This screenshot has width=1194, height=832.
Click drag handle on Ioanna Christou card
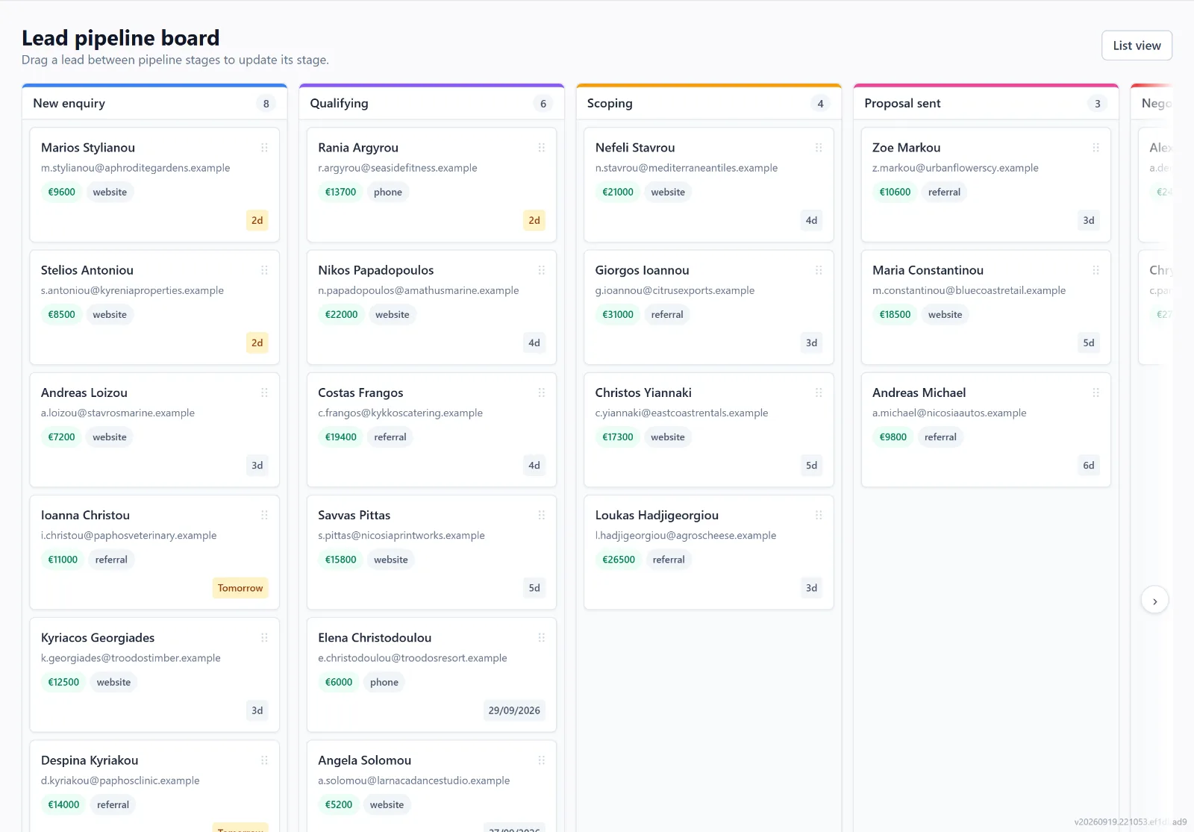click(264, 515)
